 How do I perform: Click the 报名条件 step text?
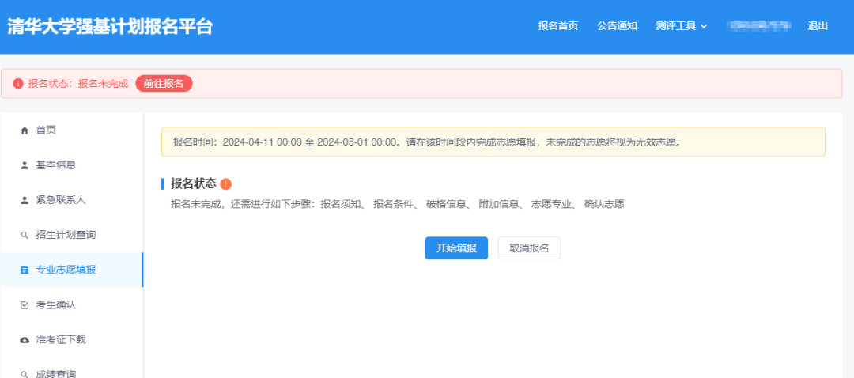(x=391, y=205)
